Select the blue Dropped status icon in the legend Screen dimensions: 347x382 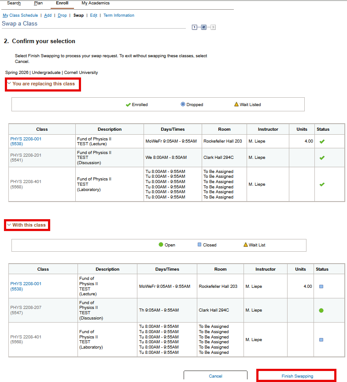[182, 104]
